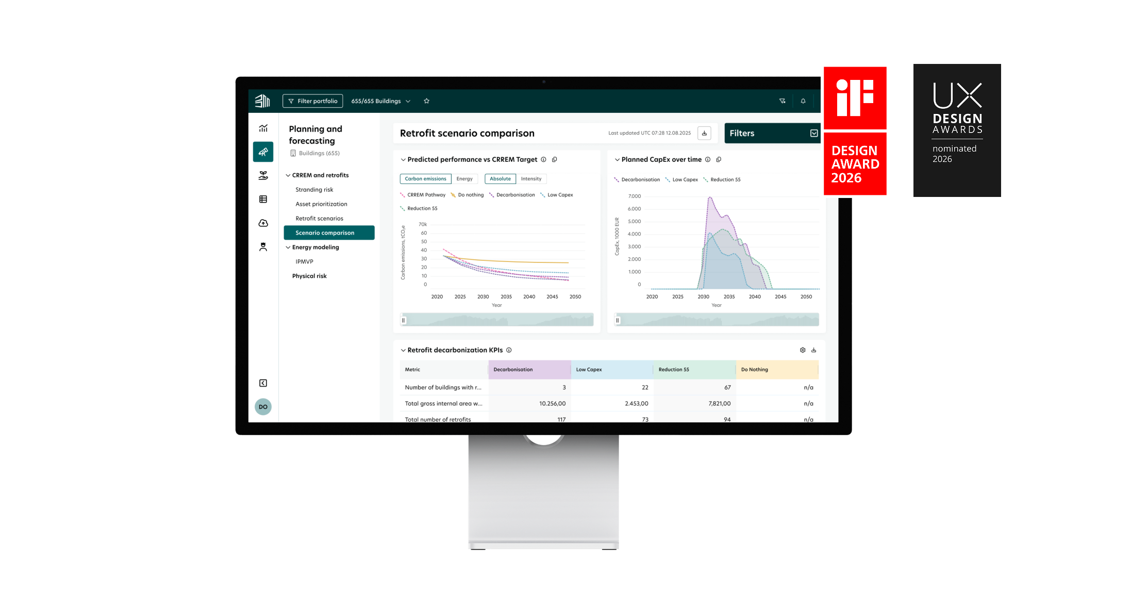1131x596 pixels.
Task: Click the notification bell icon
Action: point(803,101)
